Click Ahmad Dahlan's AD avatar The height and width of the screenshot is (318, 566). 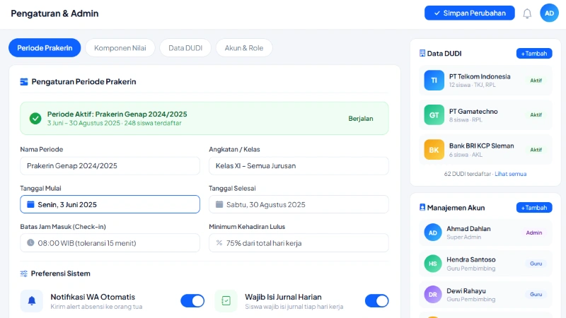pos(433,232)
